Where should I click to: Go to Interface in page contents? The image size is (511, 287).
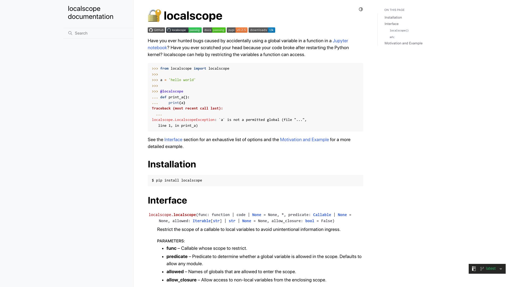(391, 24)
